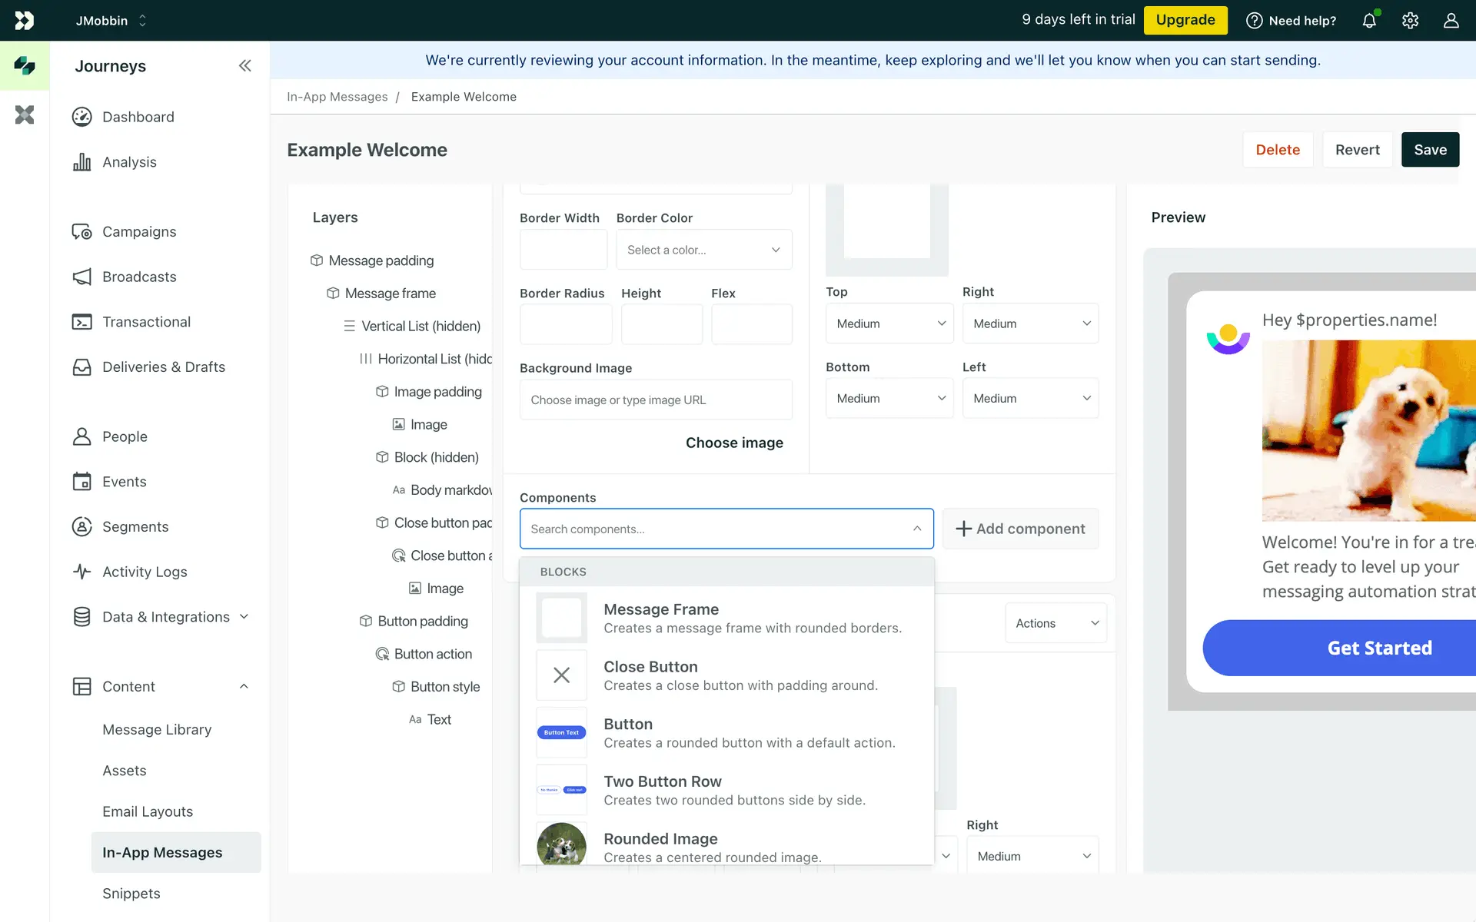Open notifications bell icon
Image resolution: width=1476 pixels, height=922 pixels.
[x=1369, y=21]
